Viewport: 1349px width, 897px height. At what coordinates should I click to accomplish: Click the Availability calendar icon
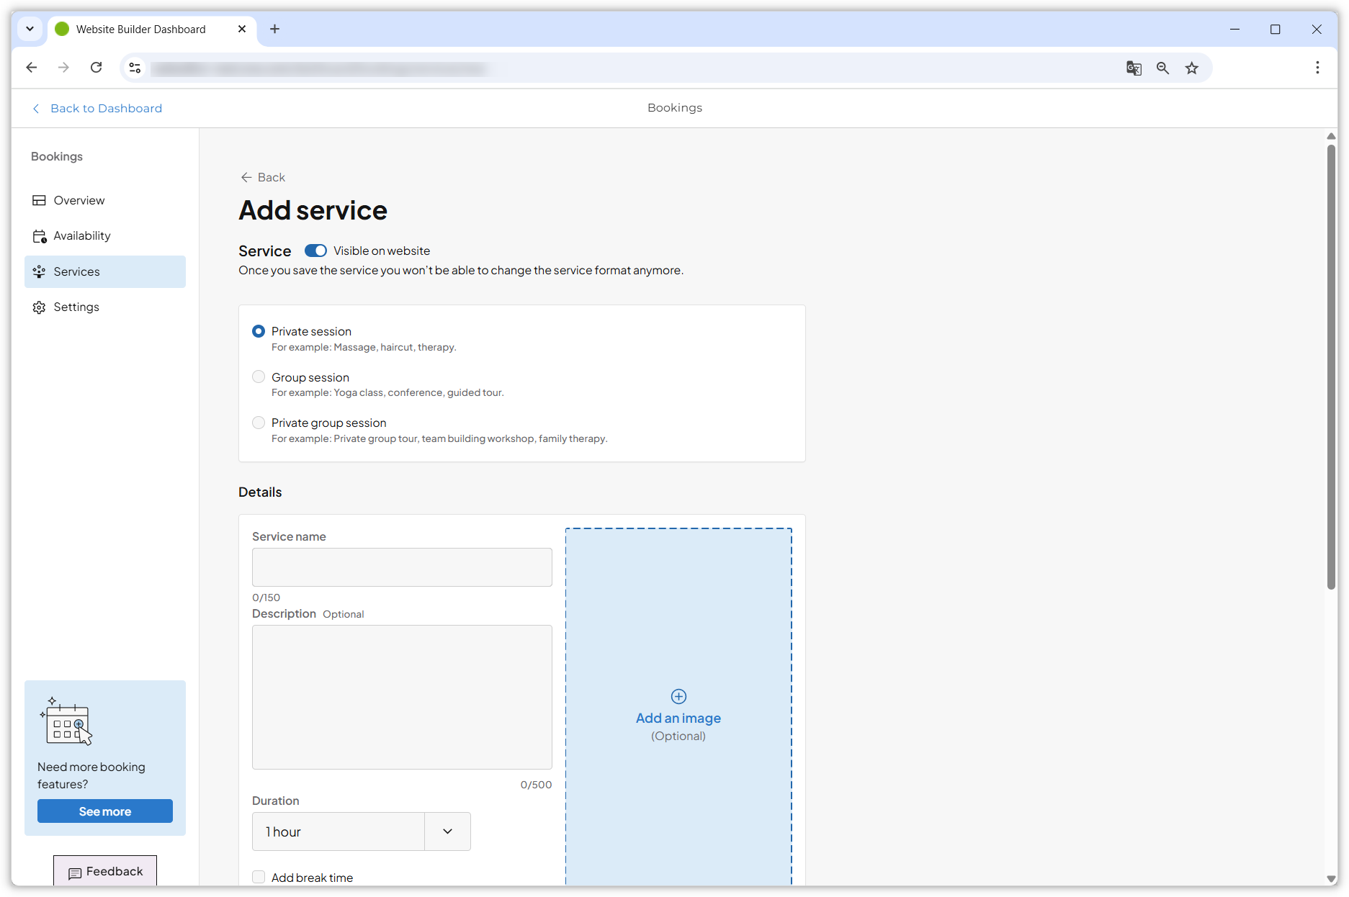[40, 235]
